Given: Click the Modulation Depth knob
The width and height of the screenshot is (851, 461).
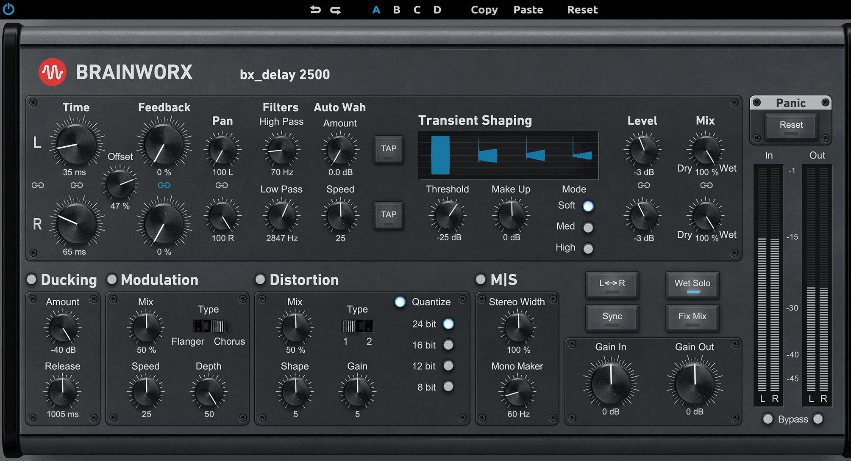Looking at the screenshot, I should coord(209,392).
